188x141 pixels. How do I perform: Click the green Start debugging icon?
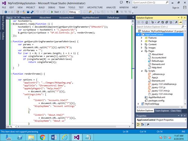pyautogui.click(x=52, y=12)
